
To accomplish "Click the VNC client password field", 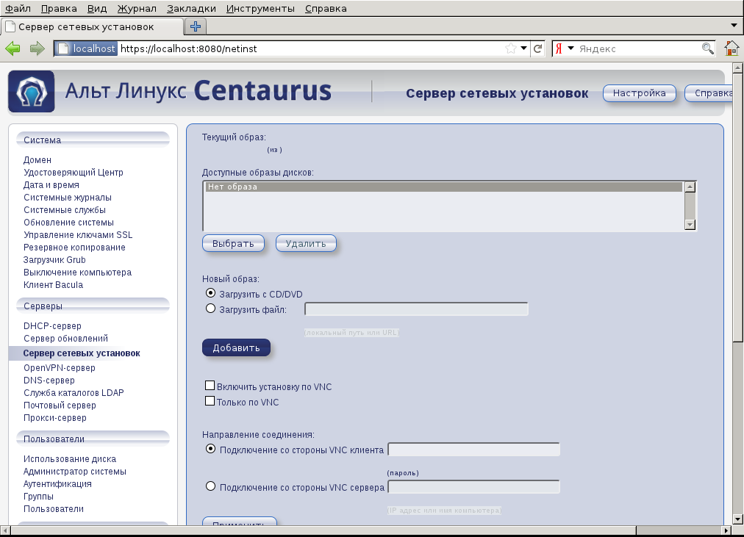I will pos(474,450).
